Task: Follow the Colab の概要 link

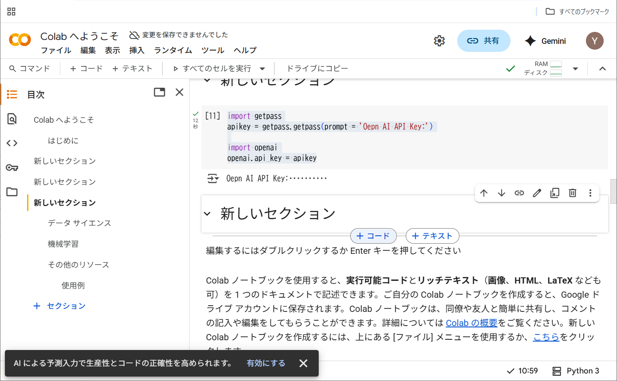Action: [471, 323]
